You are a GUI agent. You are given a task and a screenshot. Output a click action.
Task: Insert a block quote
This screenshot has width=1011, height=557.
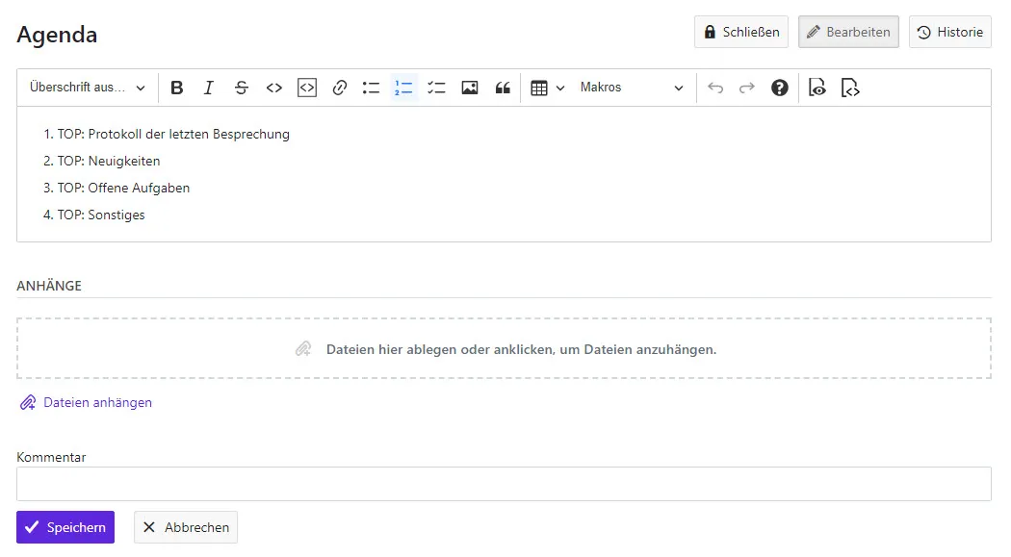(x=503, y=88)
